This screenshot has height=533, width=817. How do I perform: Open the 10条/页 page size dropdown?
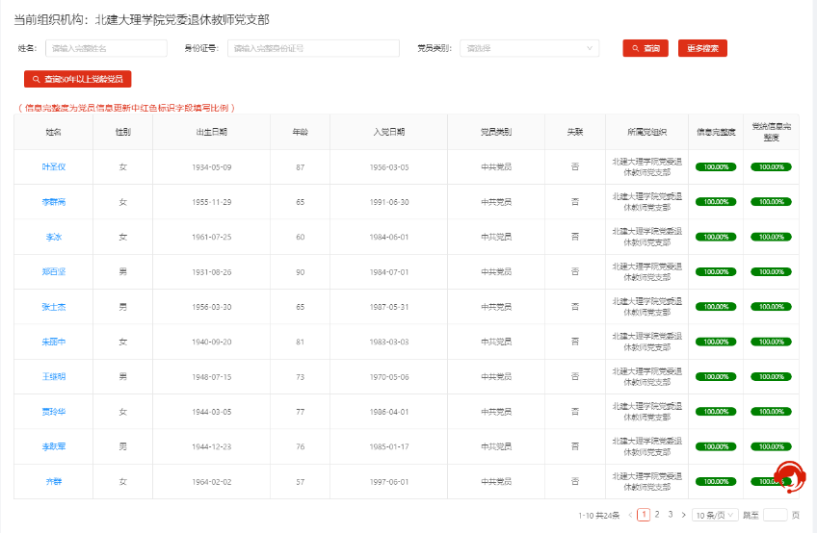click(713, 515)
